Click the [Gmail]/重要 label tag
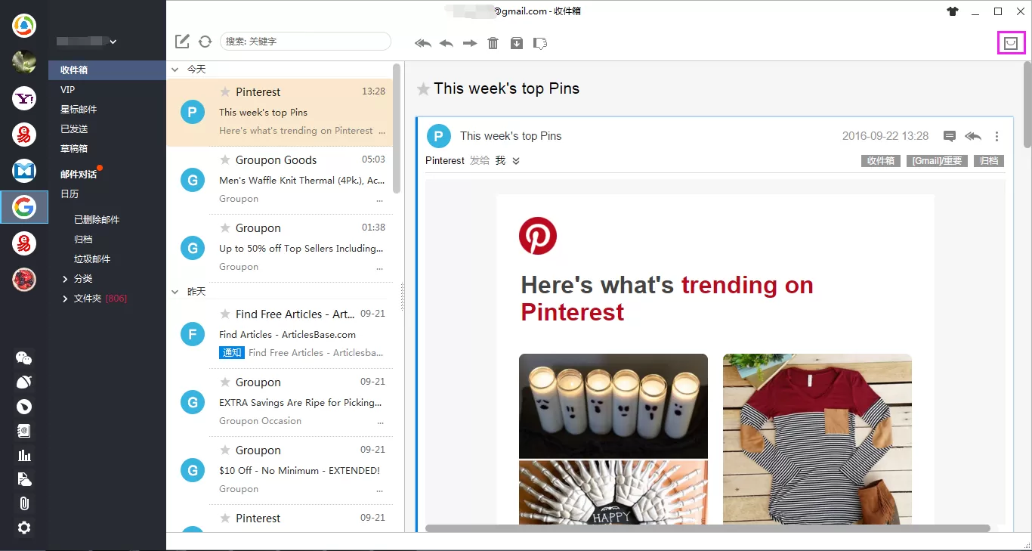 tap(937, 161)
